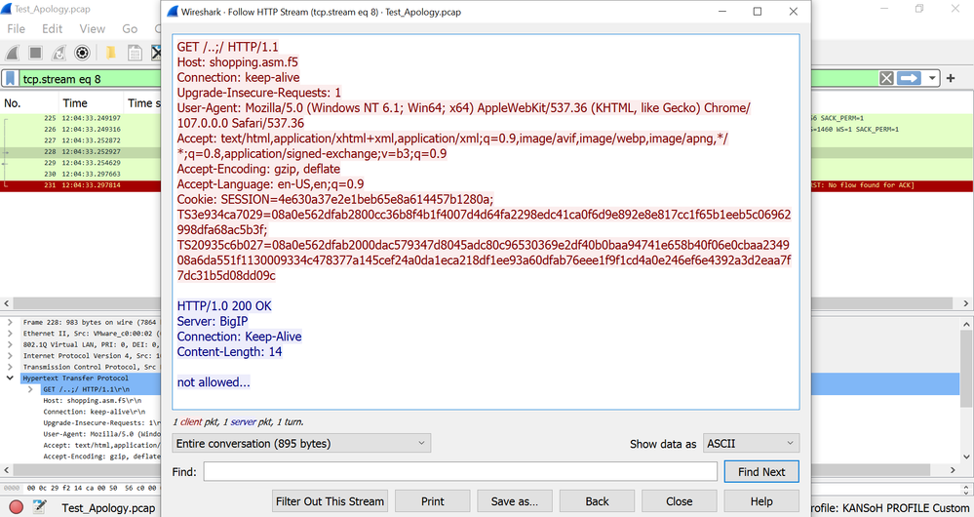Click the display filter bookmark icon
Image resolution: width=974 pixels, height=517 pixels.
[11, 78]
